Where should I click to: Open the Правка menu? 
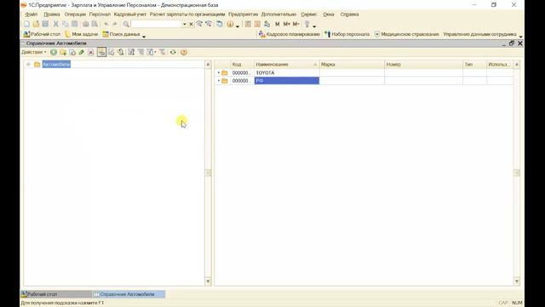(52, 14)
